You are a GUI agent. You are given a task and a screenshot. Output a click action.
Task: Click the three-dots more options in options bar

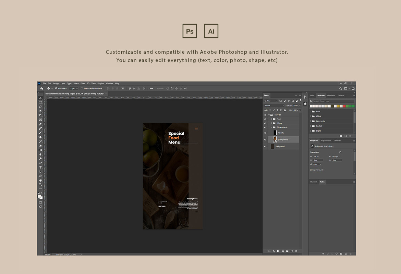[x=151, y=88]
